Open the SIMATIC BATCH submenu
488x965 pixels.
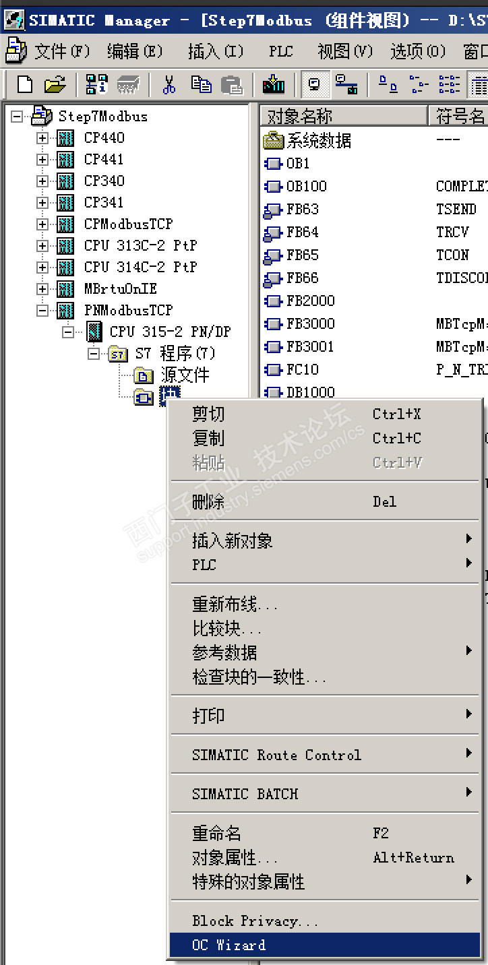(x=325, y=794)
